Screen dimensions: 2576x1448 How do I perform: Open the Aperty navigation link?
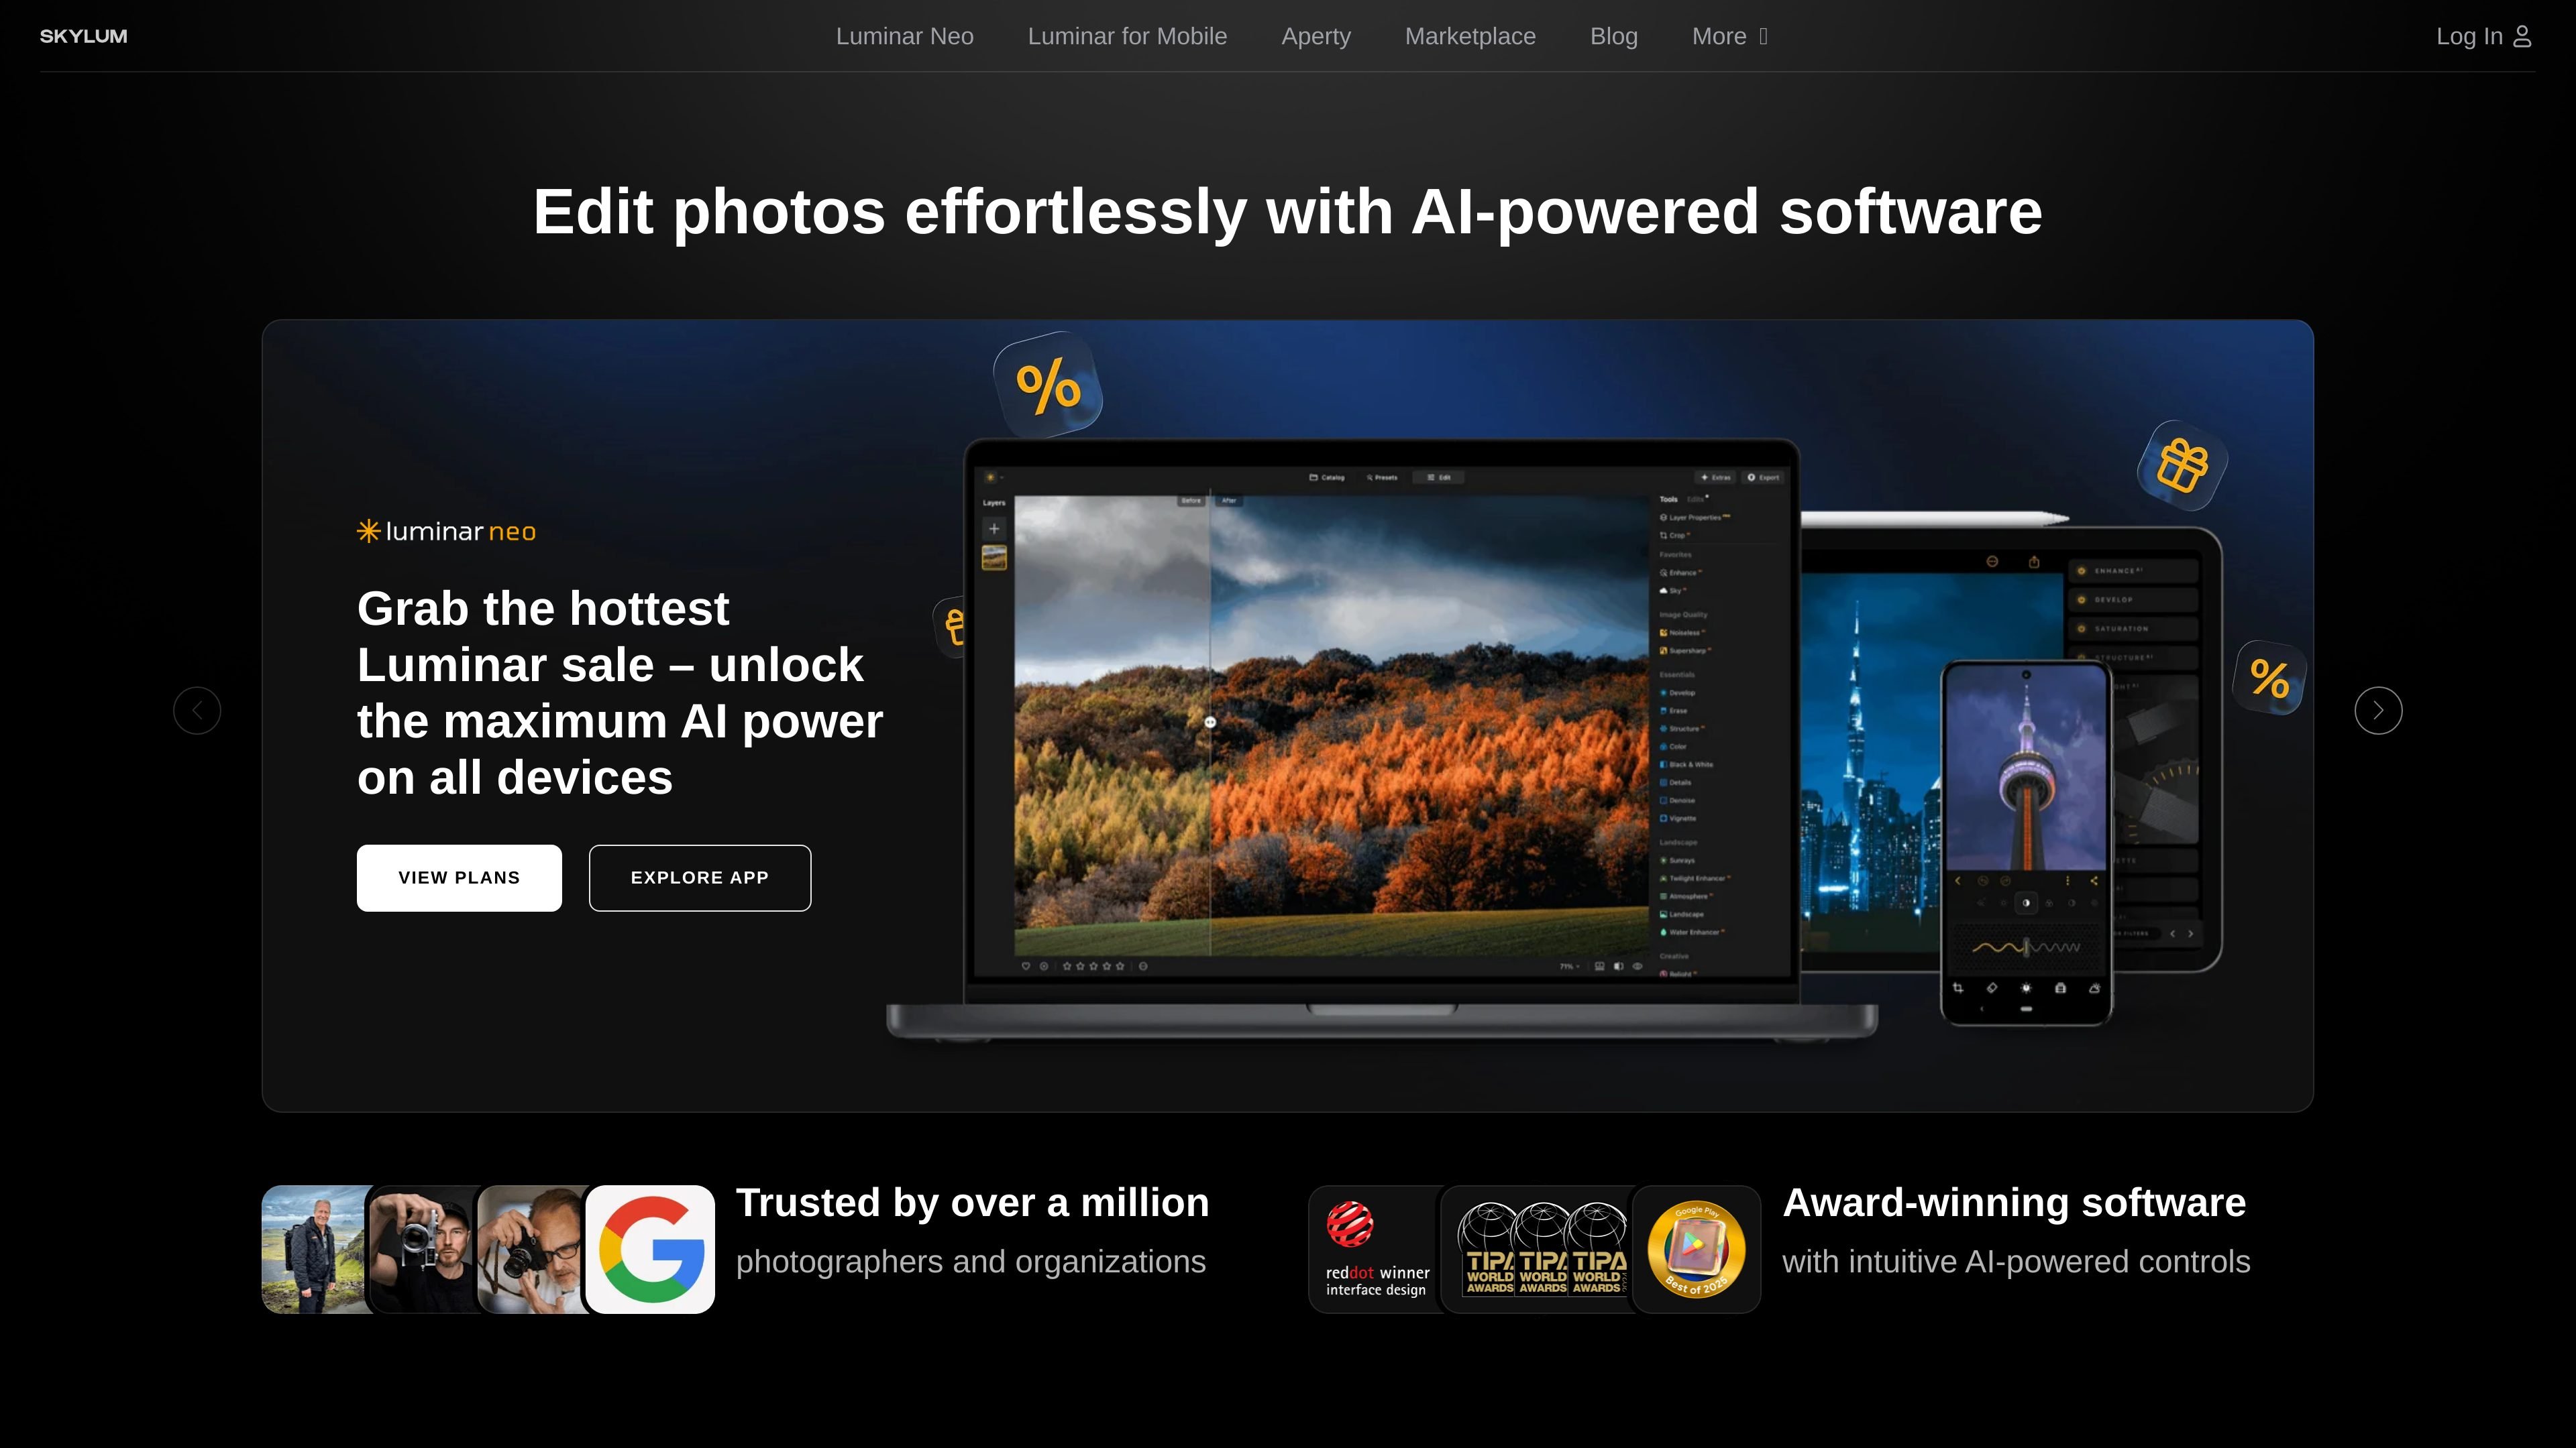[x=1316, y=36]
